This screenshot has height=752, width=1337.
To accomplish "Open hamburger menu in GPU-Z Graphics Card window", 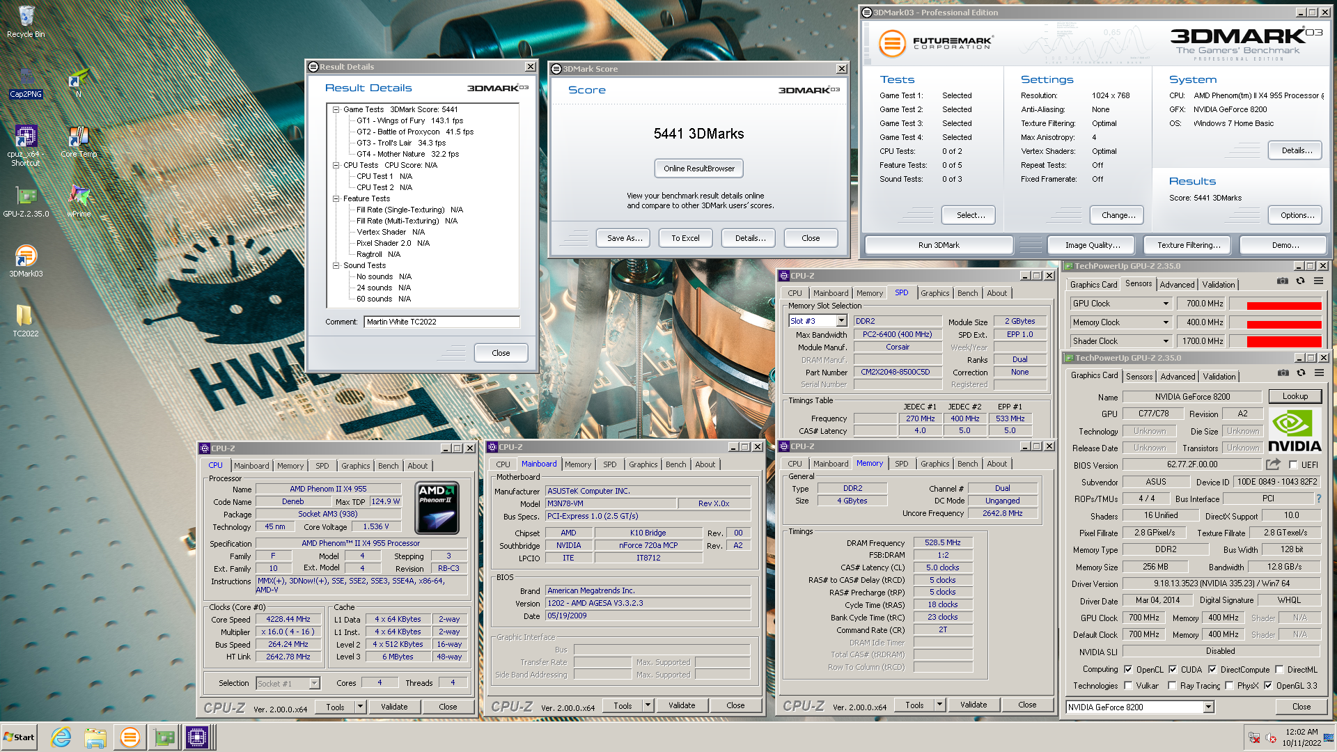I will click(x=1319, y=373).
